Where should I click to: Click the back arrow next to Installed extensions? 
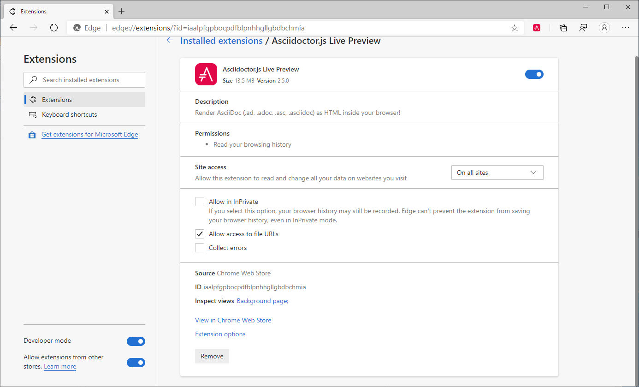170,40
